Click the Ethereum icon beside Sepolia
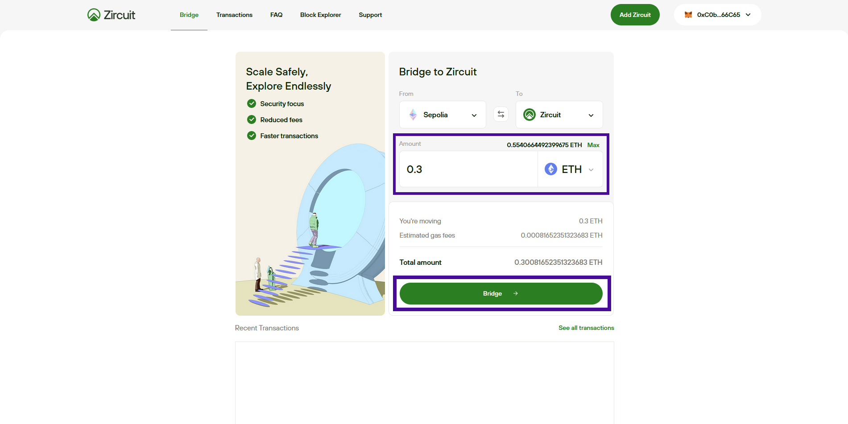The width and height of the screenshot is (848, 424). (x=413, y=115)
